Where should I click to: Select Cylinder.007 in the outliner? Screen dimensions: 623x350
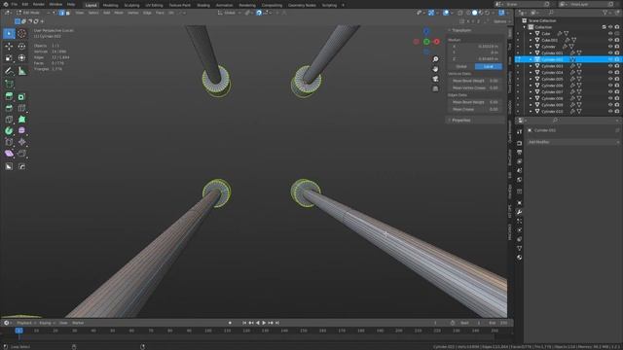click(552, 92)
